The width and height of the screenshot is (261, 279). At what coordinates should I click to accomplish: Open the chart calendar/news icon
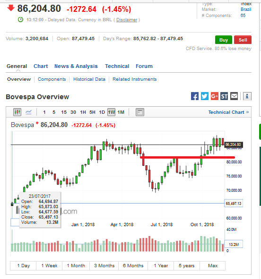140,112
